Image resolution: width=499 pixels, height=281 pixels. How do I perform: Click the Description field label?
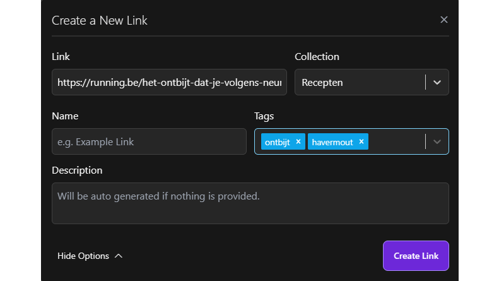pyautogui.click(x=77, y=170)
